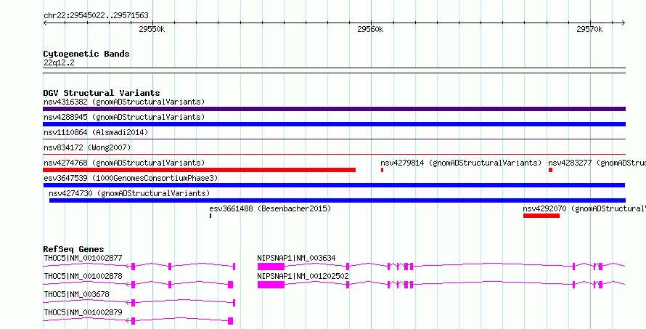Click the dark purple nsv4316382 bar
This screenshot has height=329, width=646.
tap(334, 109)
